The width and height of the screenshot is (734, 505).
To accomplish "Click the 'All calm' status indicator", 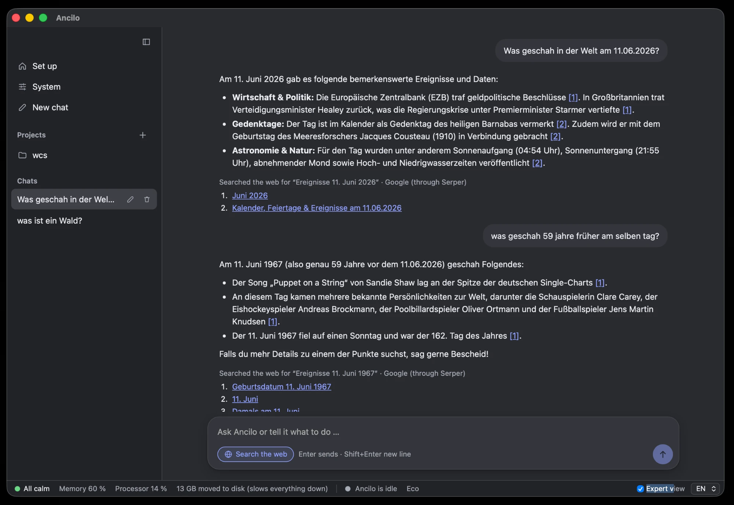I will tap(32, 488).
